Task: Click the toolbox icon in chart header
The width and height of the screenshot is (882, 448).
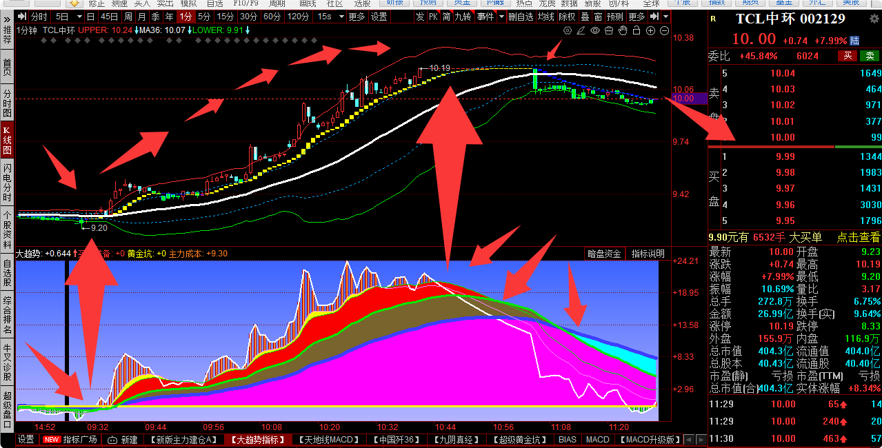Action: [x=609, y=30]
